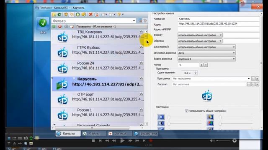Adjust the contrast slider handle
Viewport: 268px width, 150px height.
click(x=169, y=123)
